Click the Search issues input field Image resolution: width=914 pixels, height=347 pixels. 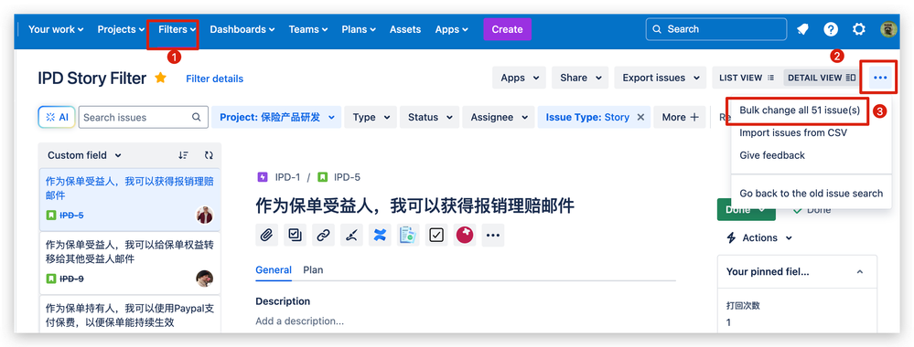144,117
